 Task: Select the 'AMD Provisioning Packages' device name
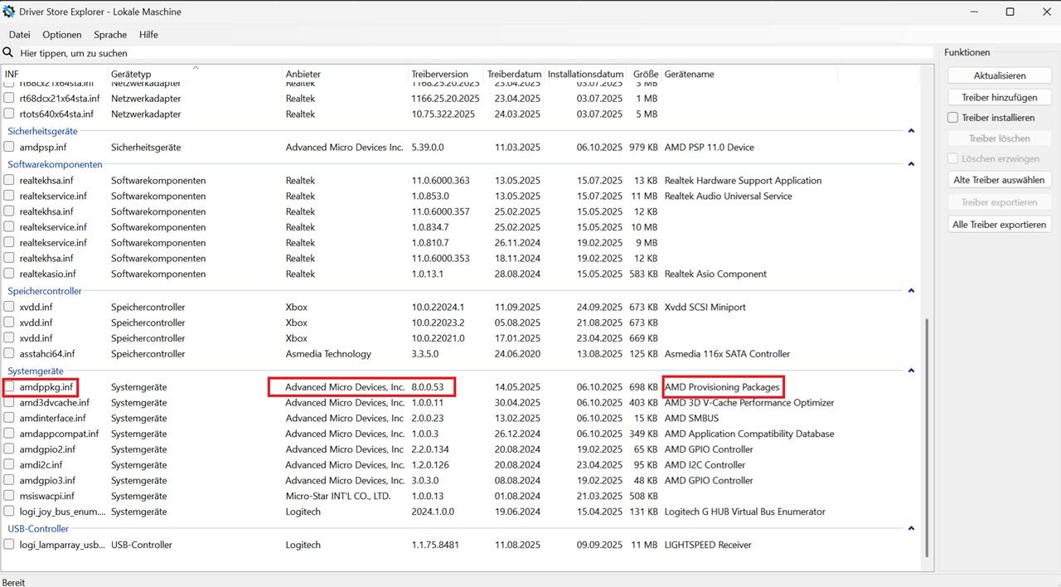point(722,387)
